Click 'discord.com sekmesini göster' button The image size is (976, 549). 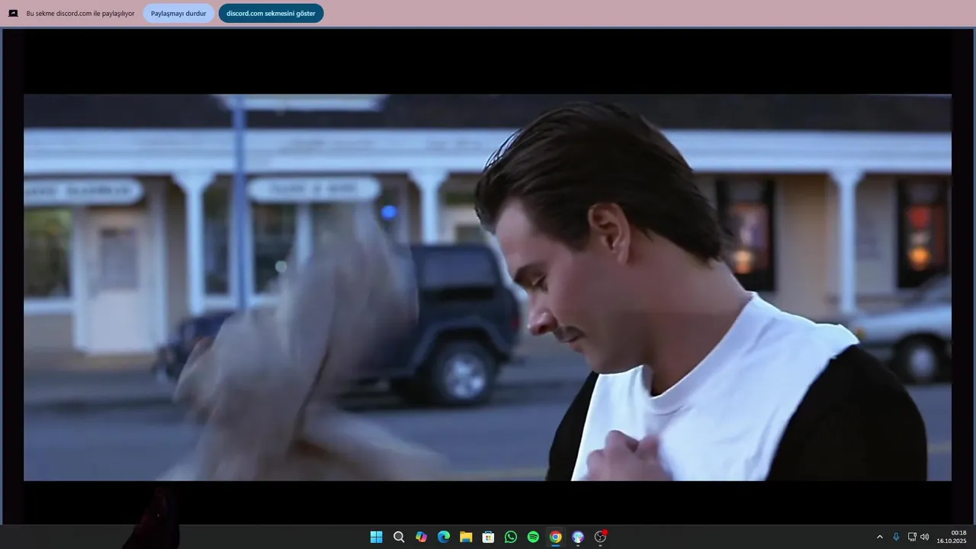click(271, 13)
